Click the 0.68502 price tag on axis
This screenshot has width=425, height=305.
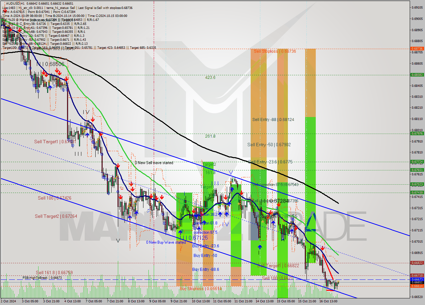click(x=417, y=75)
